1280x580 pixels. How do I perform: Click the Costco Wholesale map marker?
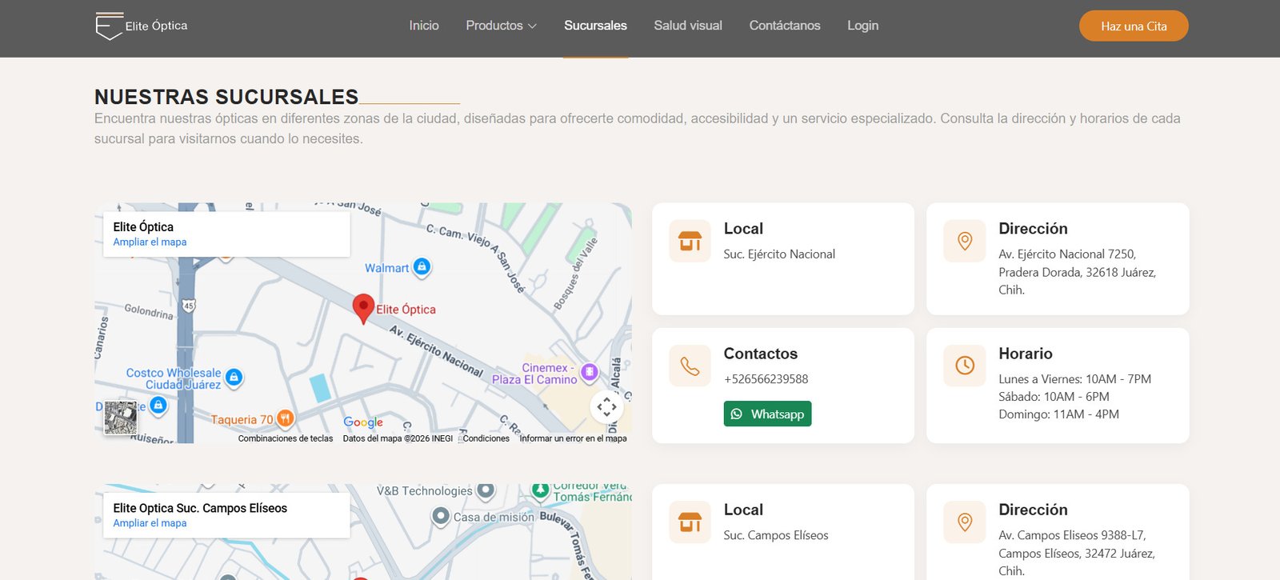pos(234,377)
